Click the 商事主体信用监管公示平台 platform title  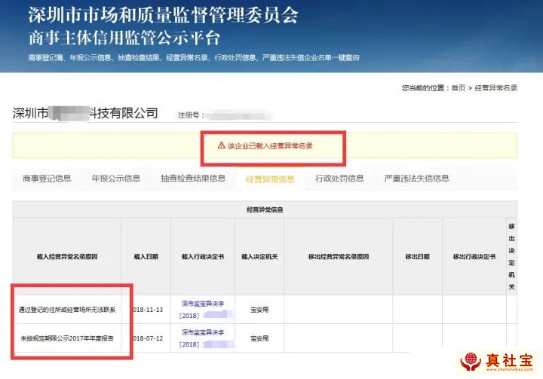click(124, 38)
